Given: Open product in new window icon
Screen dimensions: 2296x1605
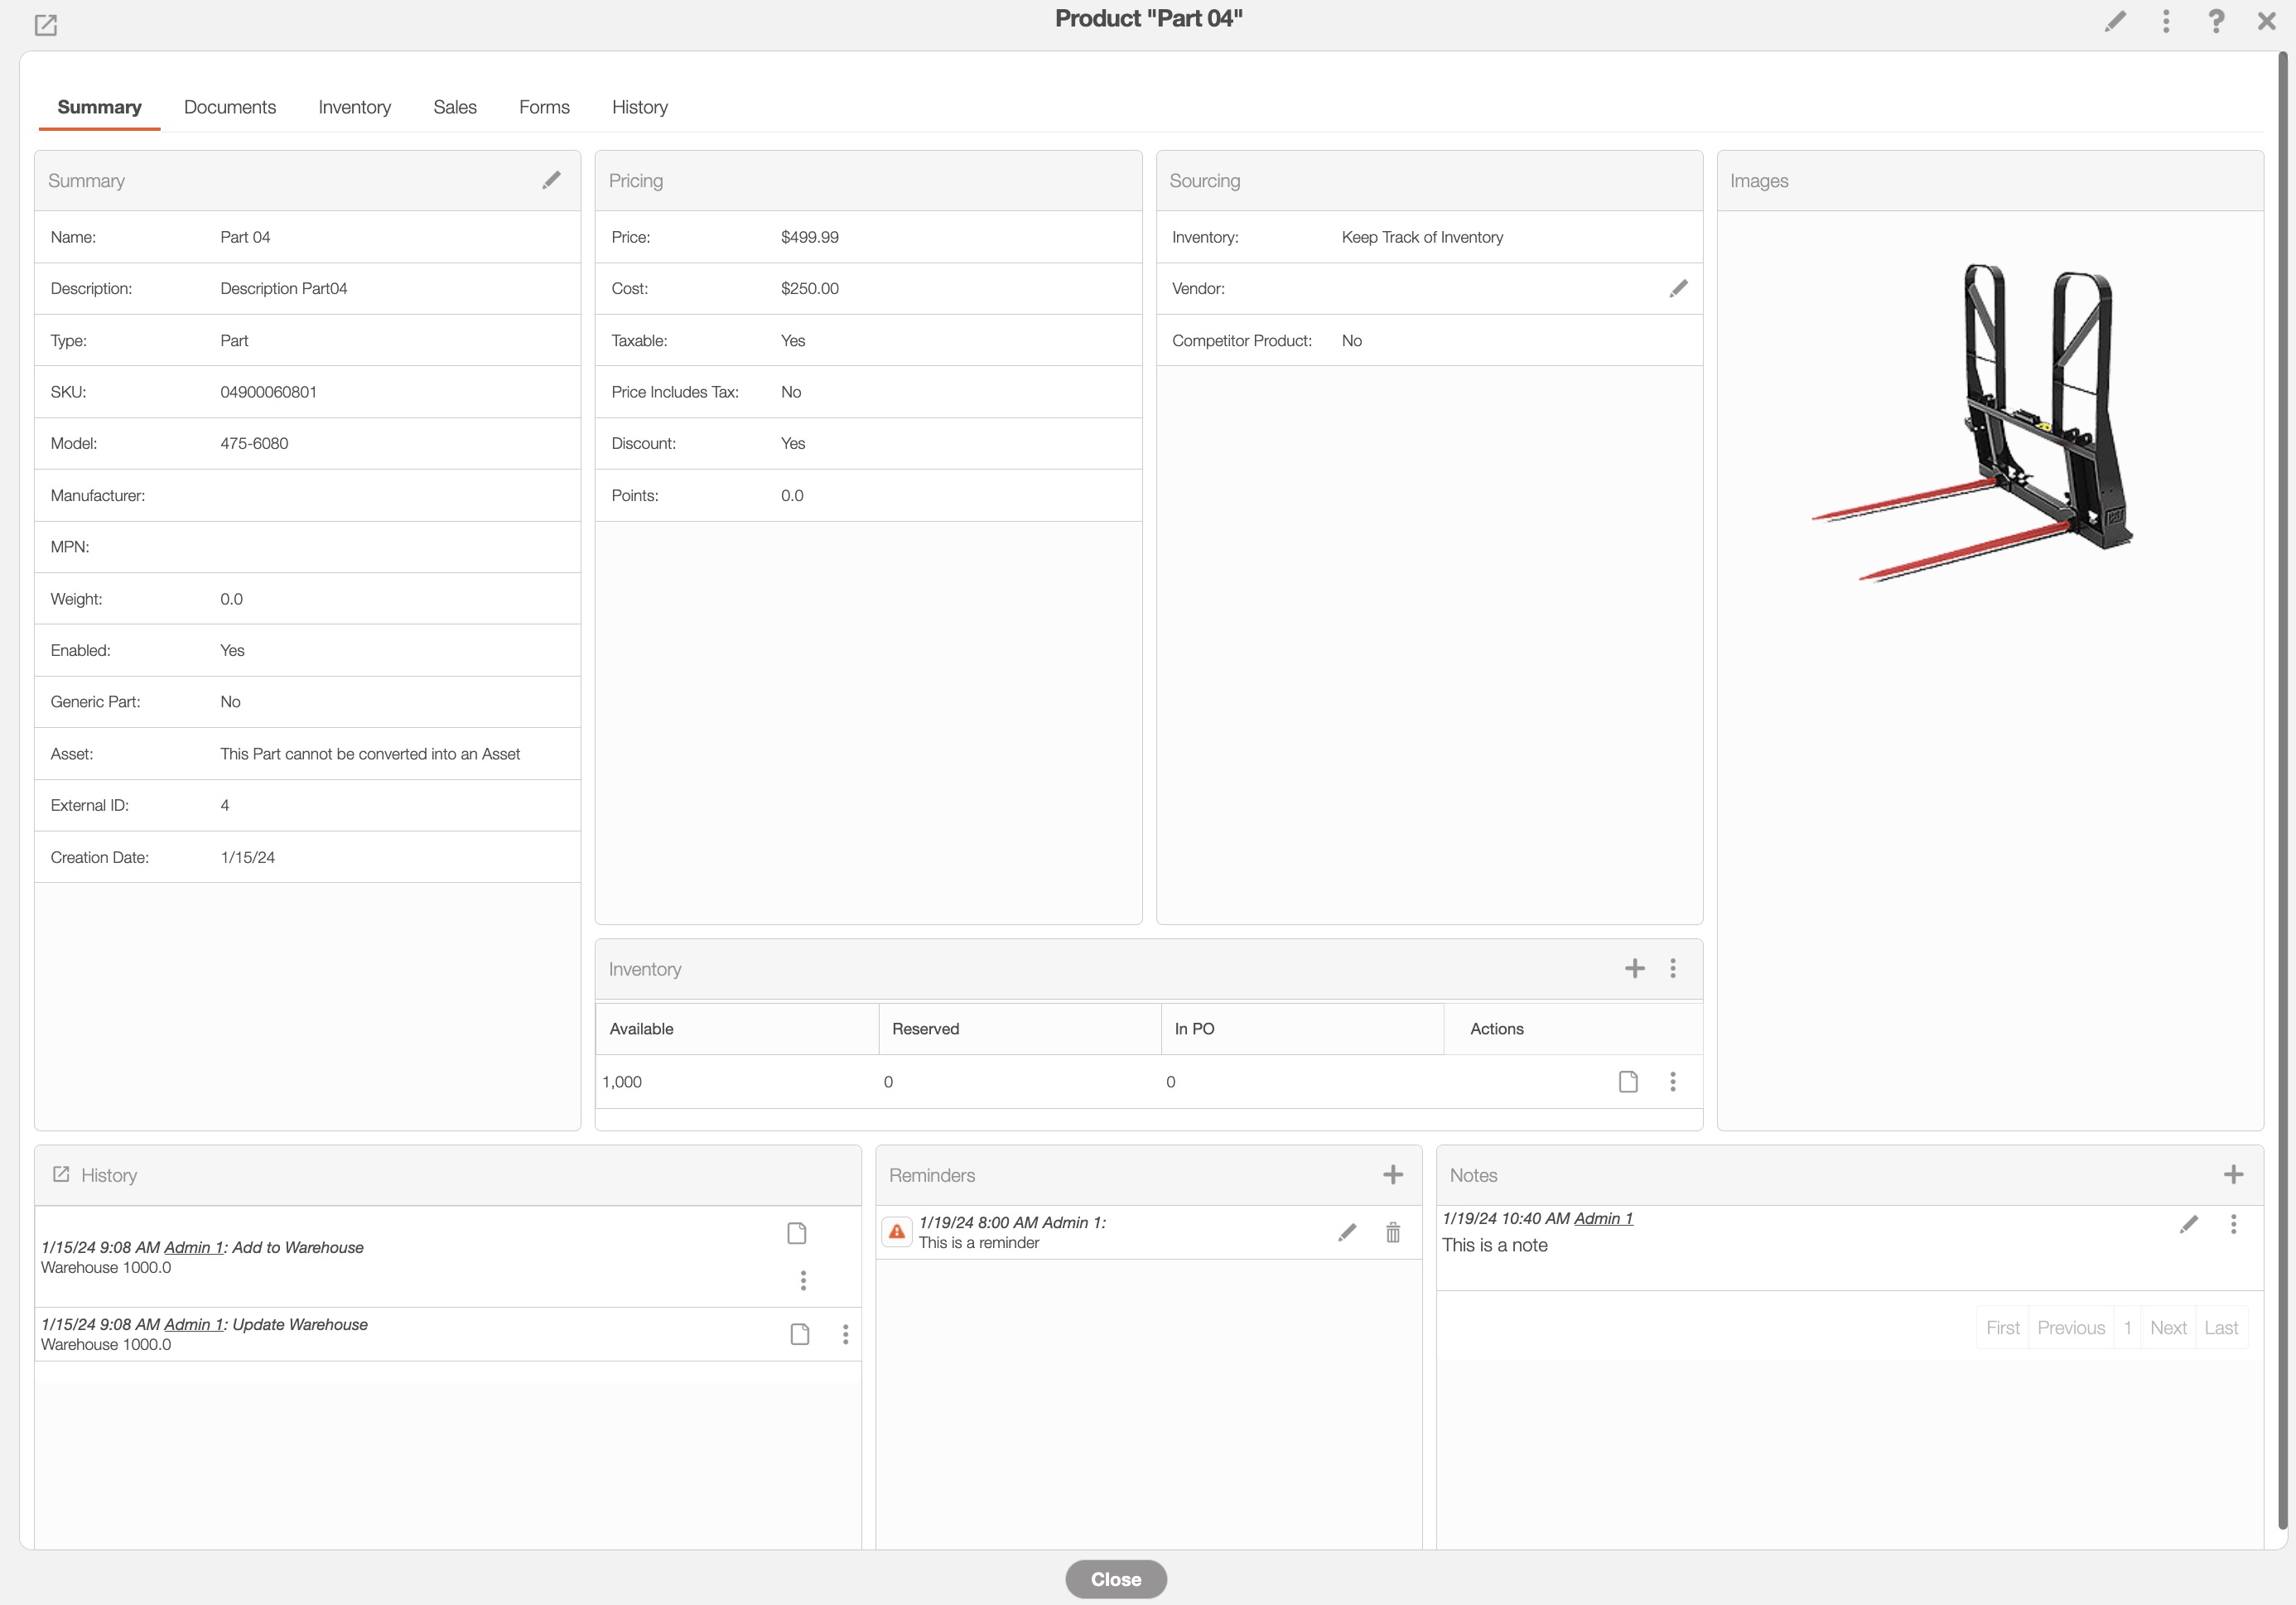Looking at the screenshot, I should [x=46, y=25].
